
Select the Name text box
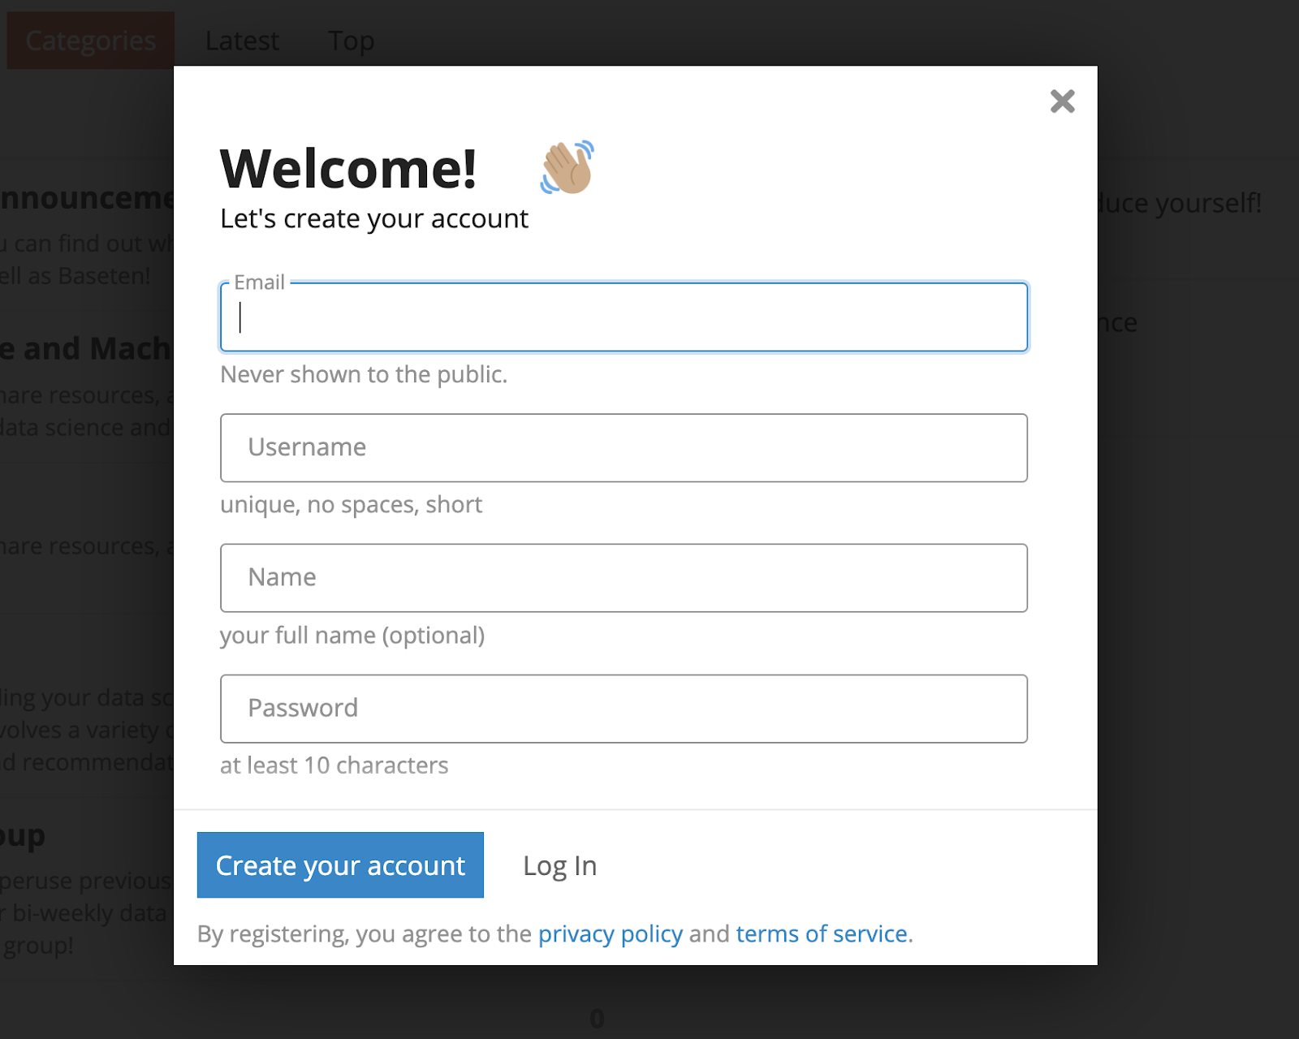click(x=624, y=578)
